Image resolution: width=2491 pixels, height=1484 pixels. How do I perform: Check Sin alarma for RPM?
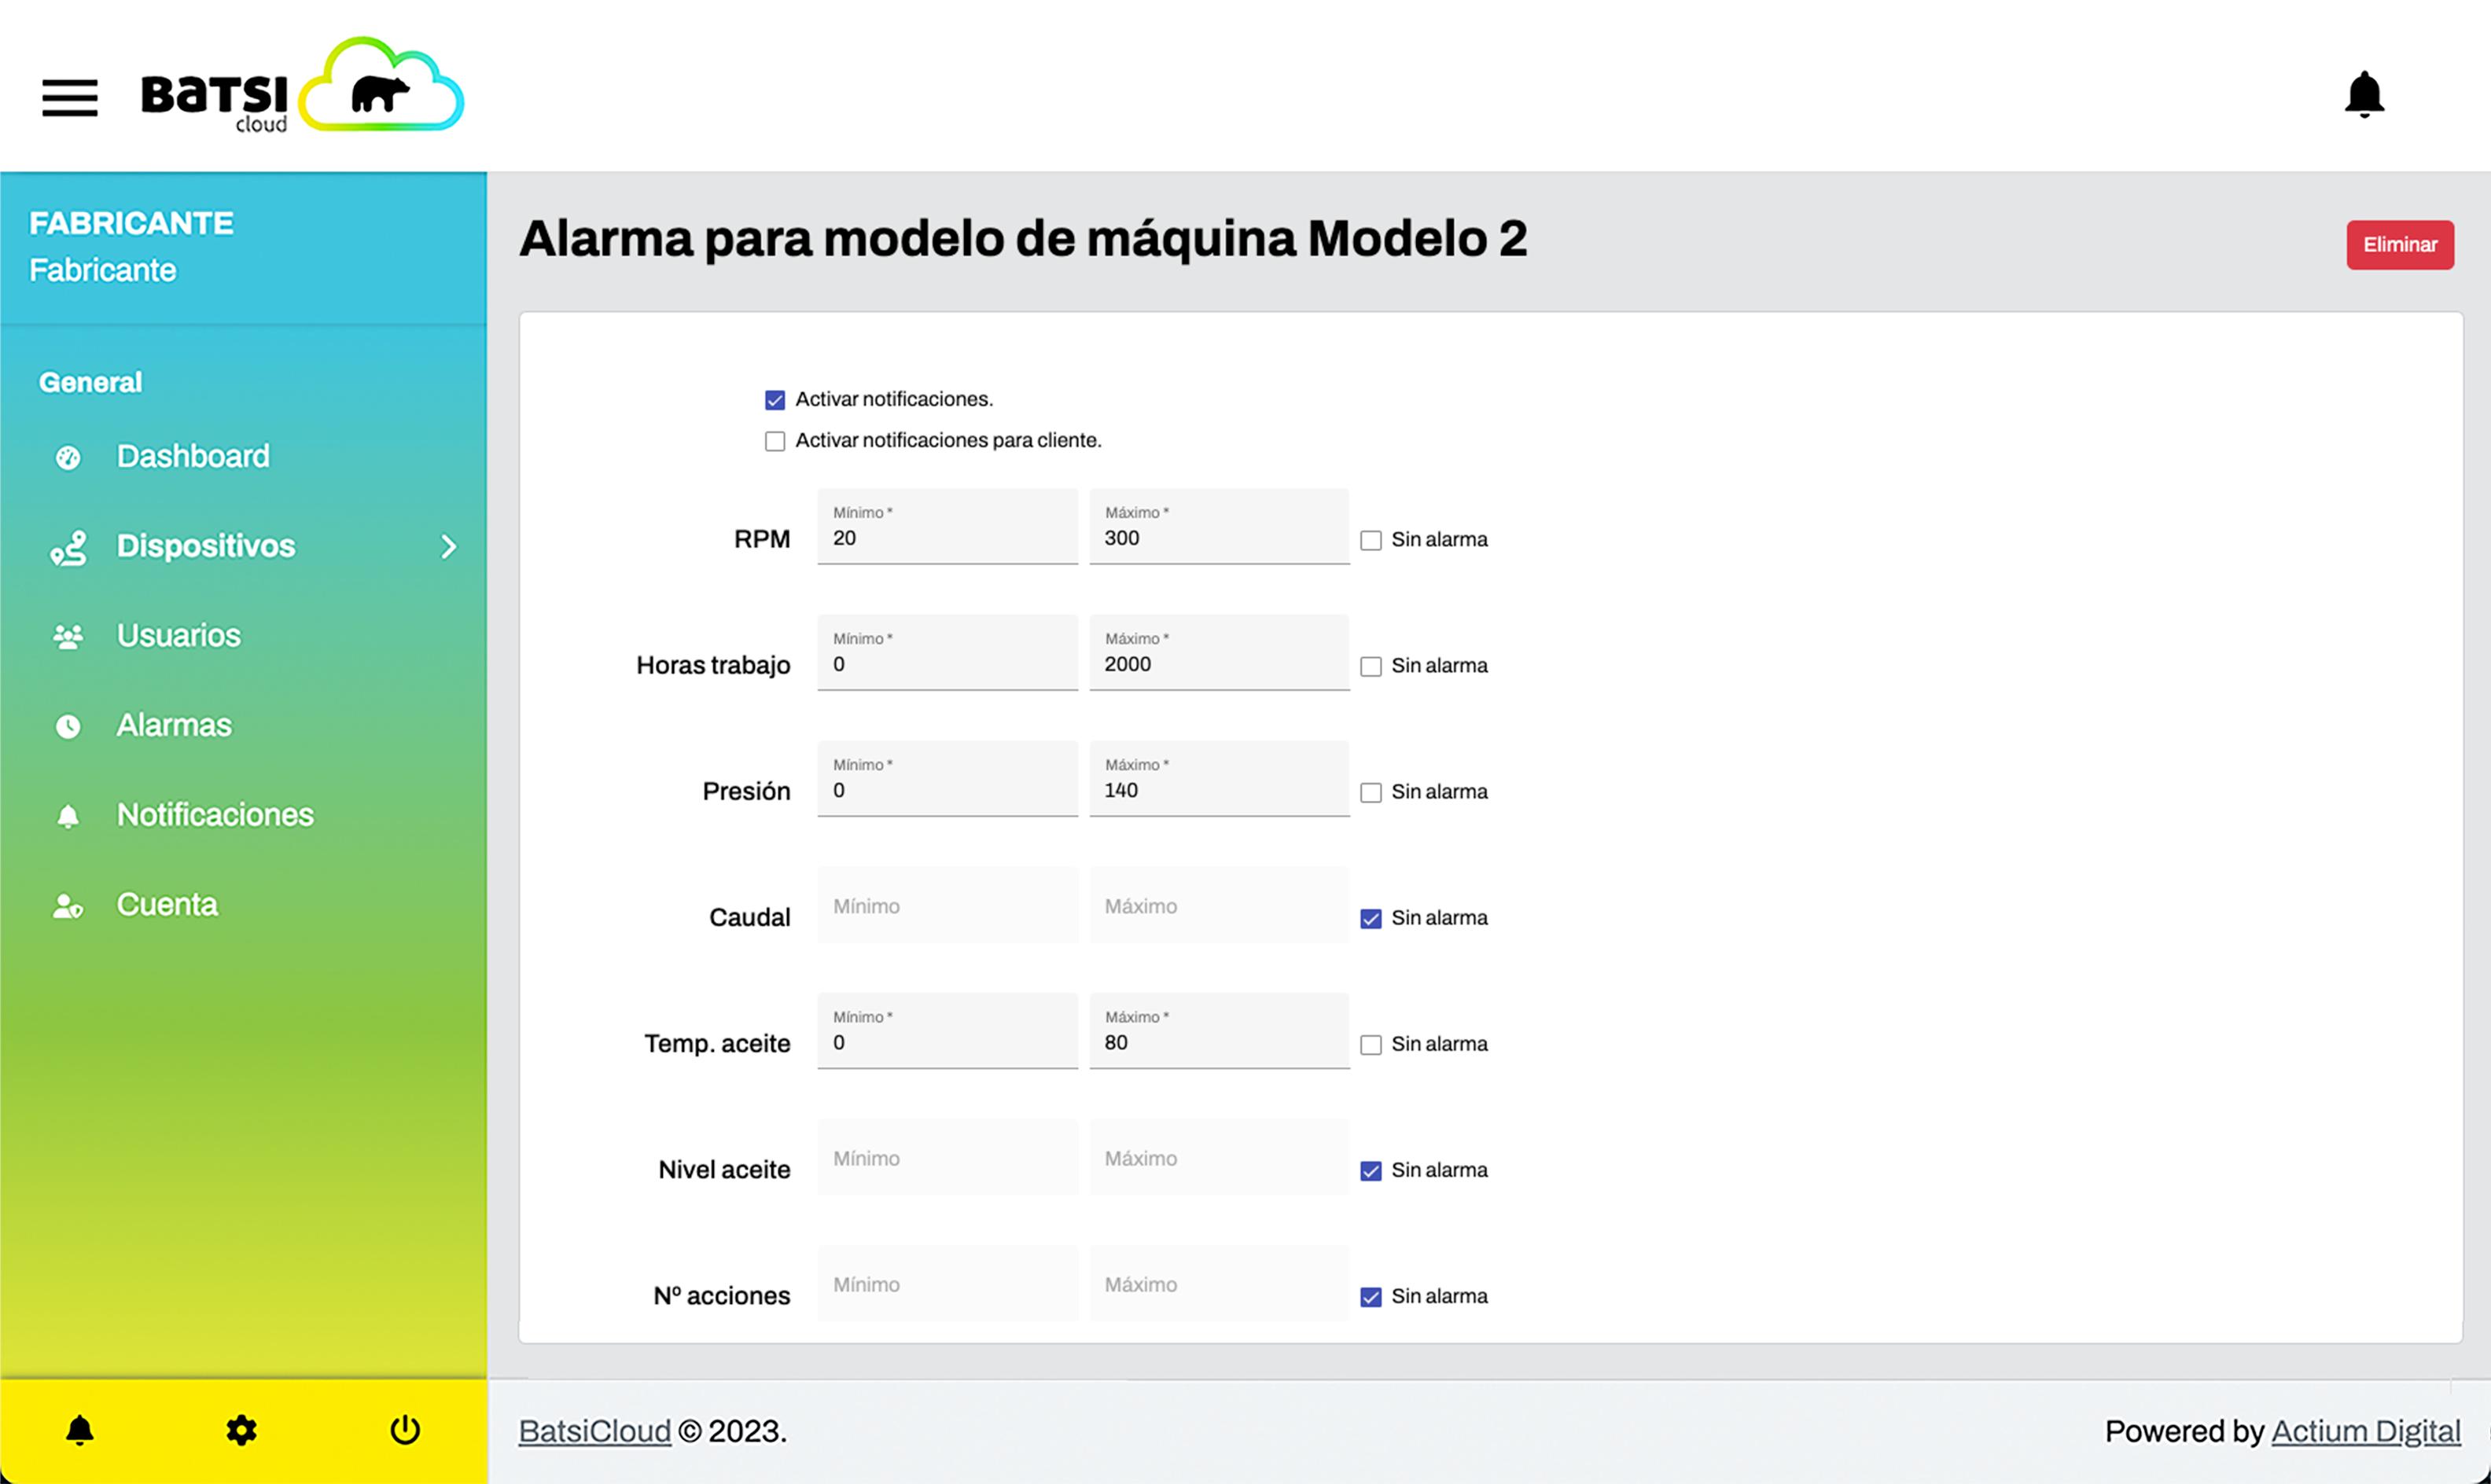[x=1370, y=539]
